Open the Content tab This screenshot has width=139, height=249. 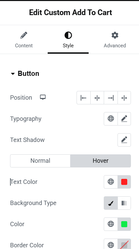(24, 40)
